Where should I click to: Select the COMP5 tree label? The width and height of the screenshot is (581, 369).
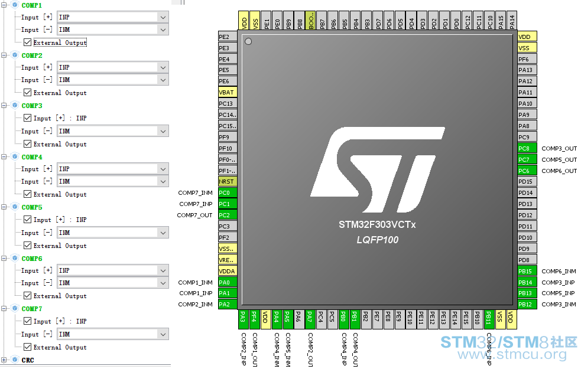(32, 207)
